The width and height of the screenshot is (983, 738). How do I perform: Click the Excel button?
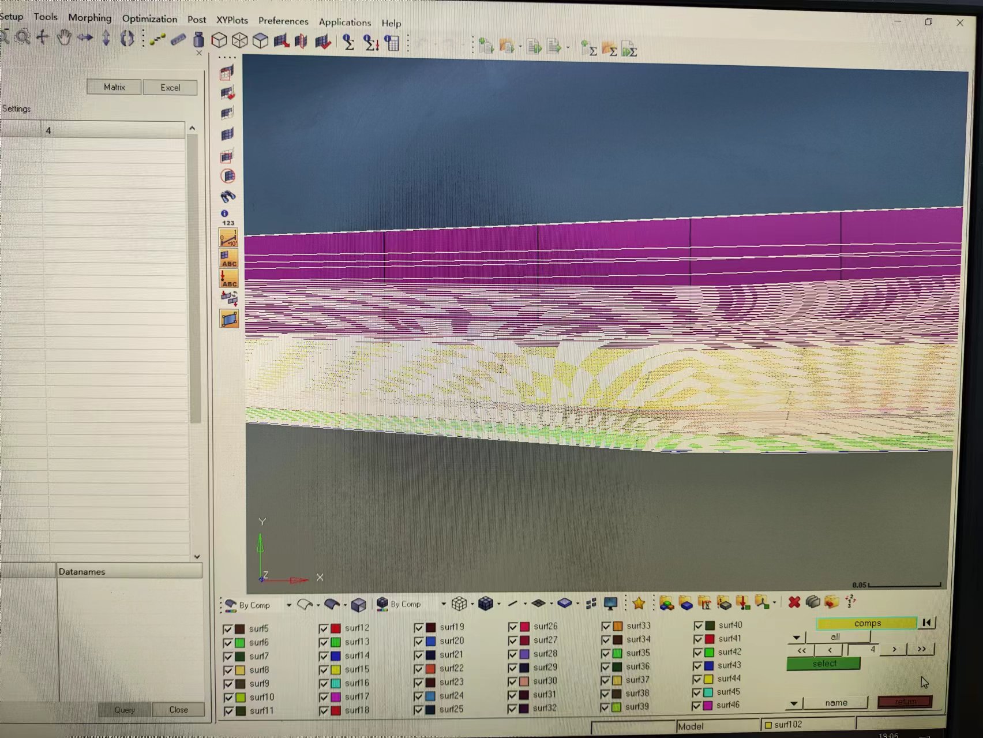pos(170,88)
